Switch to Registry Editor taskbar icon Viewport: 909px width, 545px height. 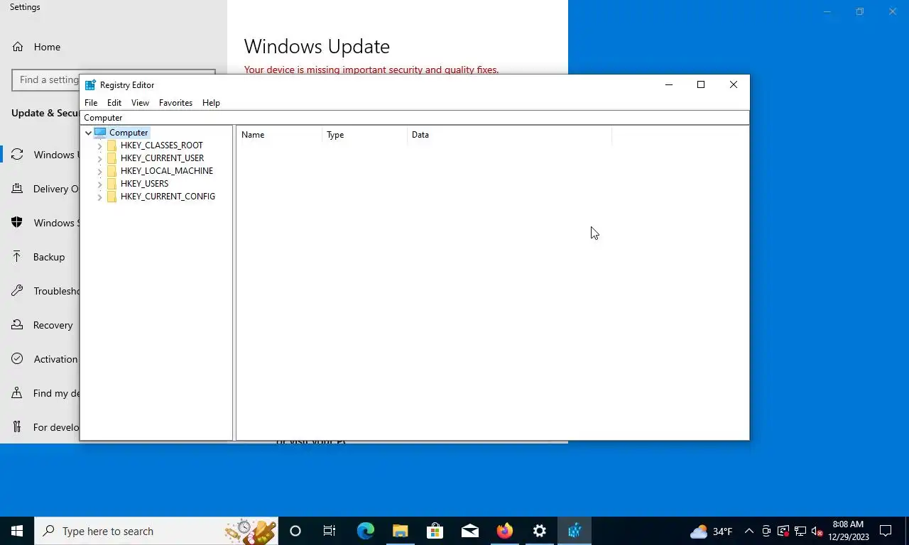[575, 531]
